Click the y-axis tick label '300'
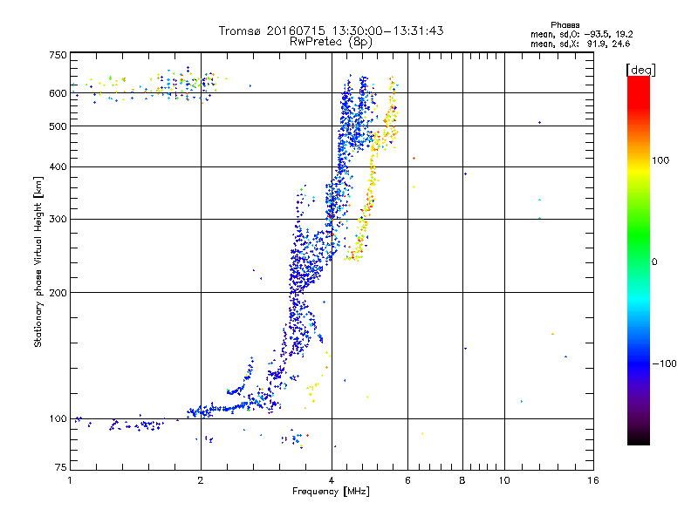 (58, 220)
